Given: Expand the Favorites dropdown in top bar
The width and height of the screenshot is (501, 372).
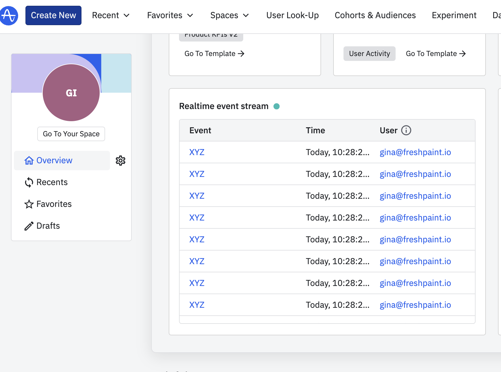Looking at the screenshot, I should (170, 15).
